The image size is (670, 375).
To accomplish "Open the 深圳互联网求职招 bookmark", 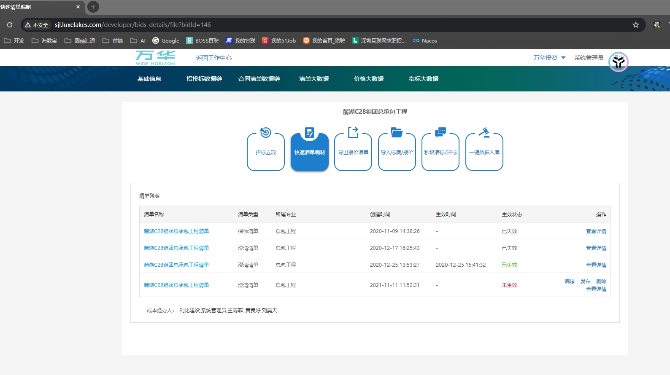I will tap(379, 40).
